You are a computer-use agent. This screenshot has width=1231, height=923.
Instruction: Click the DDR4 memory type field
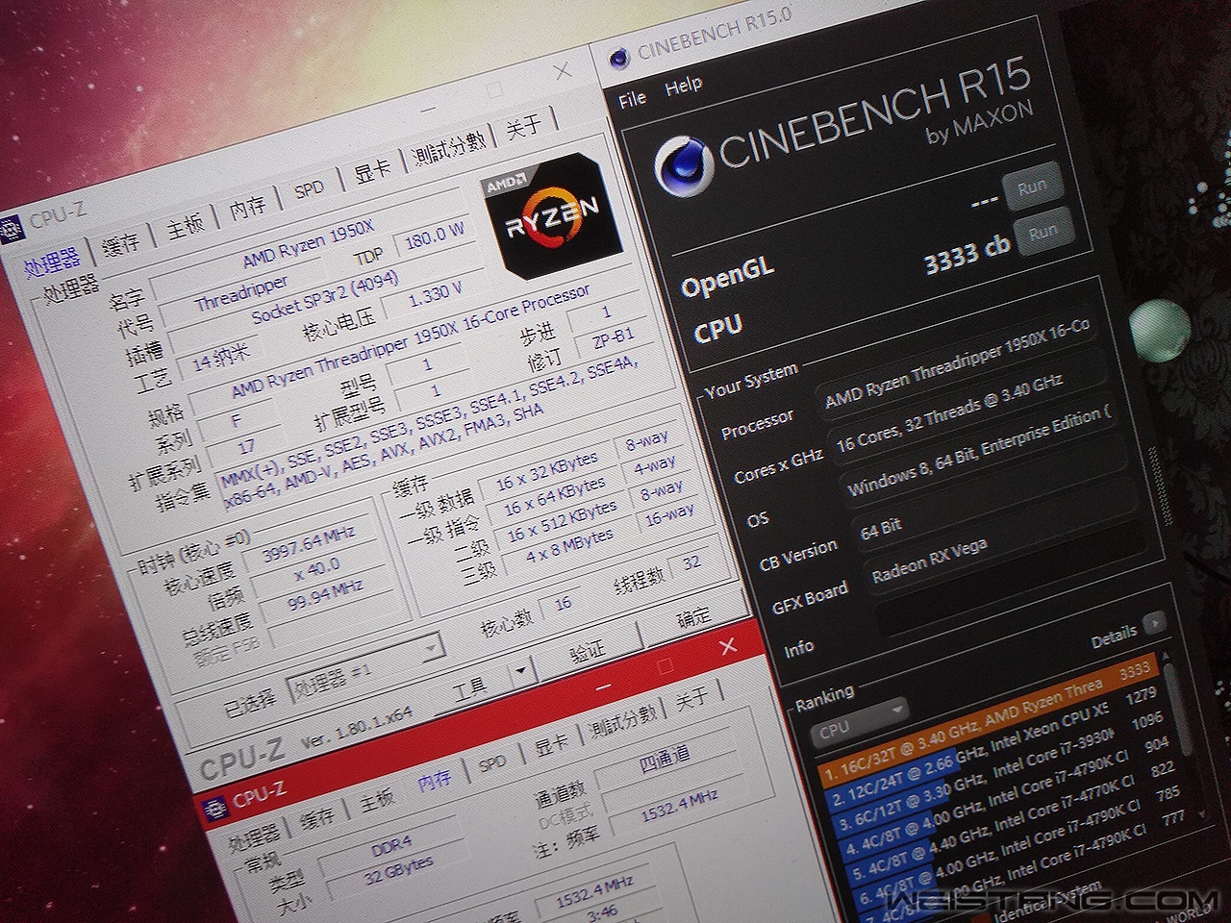coord(390,849)
